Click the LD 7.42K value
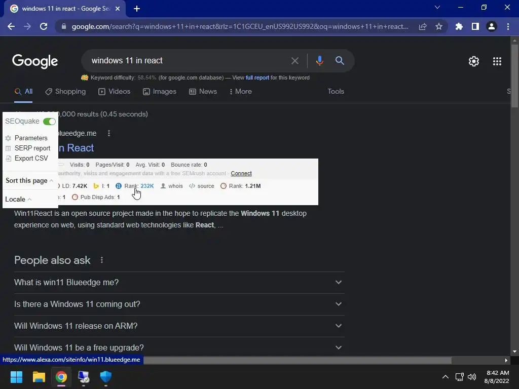Screen dimensions: 519x389 point(80,186)
